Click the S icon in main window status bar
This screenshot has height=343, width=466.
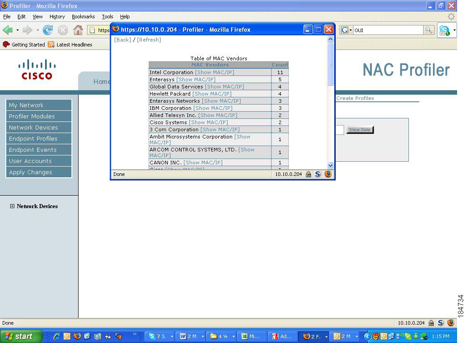point(441,323)
